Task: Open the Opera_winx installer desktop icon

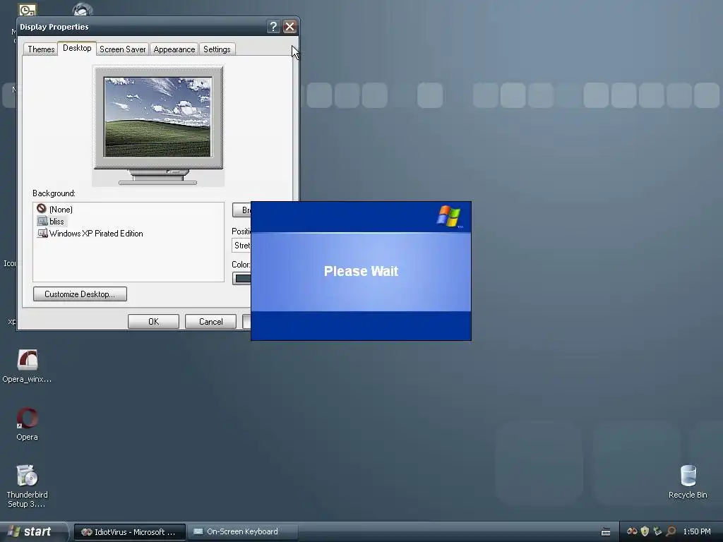Action: [28, 360]
